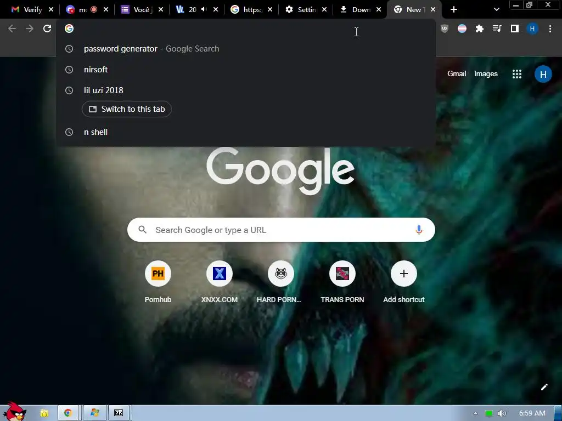The image size is (562, 421).
Task: Switch to the recording 'mc' tab
Action: click(x=82, y=10)
